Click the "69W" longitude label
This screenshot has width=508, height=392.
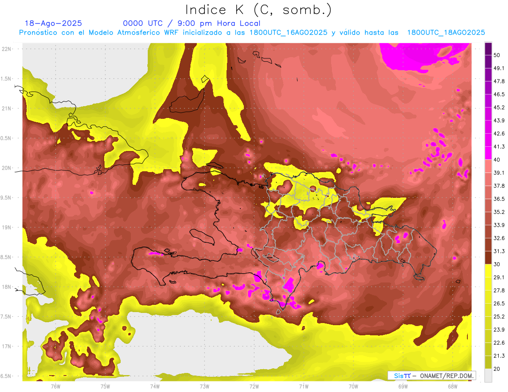coord(403,387)
